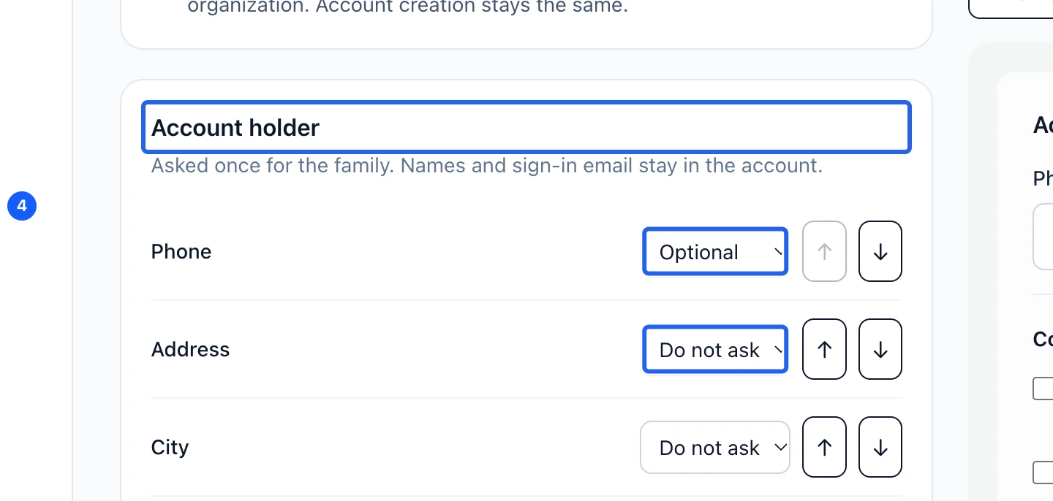
Task: Move the Address field down
Action: (x=880, y=349)
